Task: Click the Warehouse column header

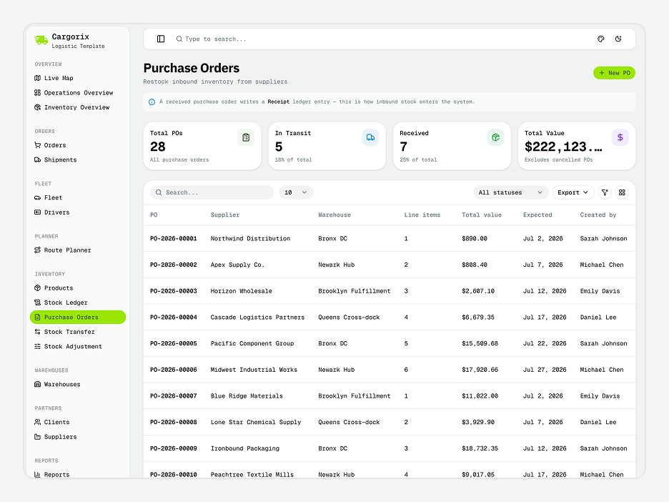Action: 334,215
